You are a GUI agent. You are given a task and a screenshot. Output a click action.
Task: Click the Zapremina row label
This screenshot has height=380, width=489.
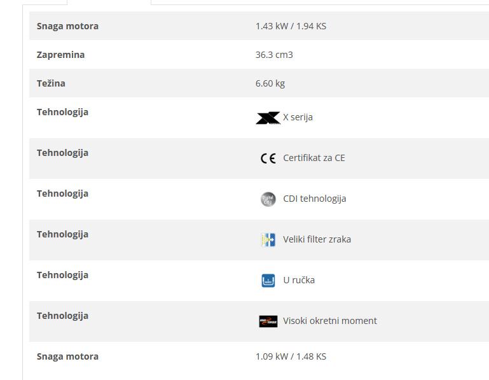coord(60,55)
